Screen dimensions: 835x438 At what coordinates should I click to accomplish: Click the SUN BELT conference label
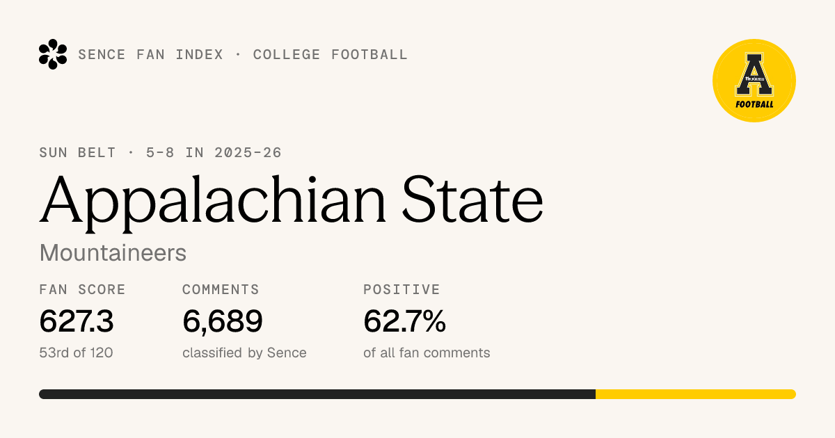(x=78, y=153)
